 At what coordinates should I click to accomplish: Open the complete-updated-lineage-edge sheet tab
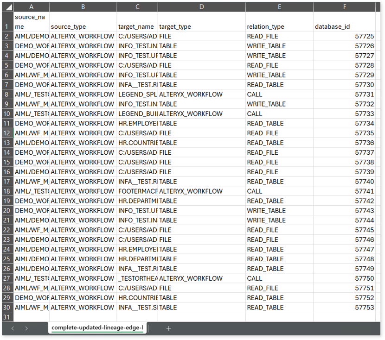coord(97,328)
